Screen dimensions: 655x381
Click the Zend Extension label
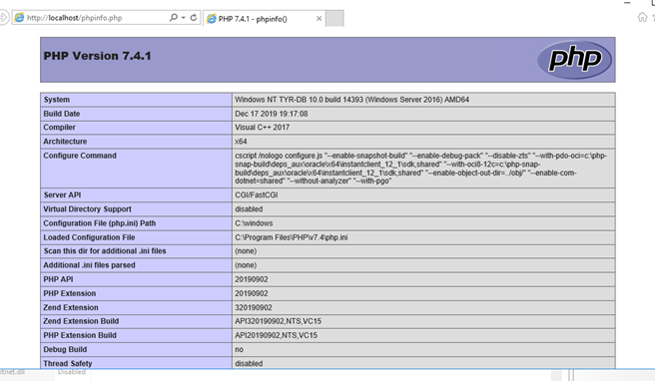coord(71,307)
